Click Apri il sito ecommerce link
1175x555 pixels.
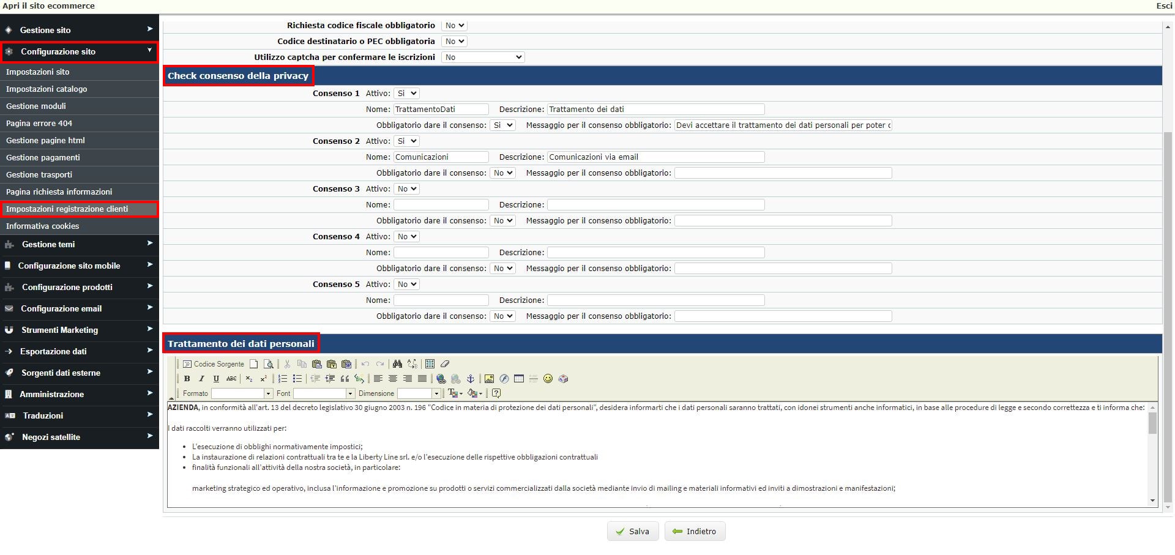(x=48, y=6)
